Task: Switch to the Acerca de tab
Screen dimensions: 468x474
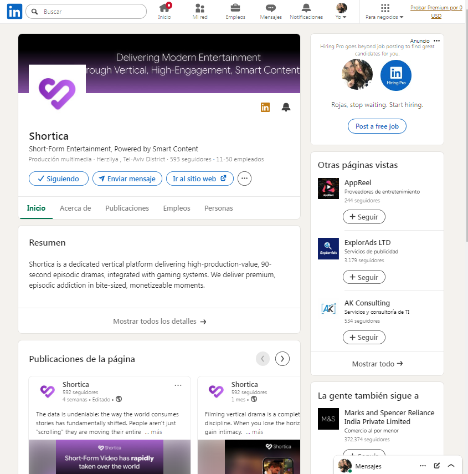Action: click(x=75, y=208)
